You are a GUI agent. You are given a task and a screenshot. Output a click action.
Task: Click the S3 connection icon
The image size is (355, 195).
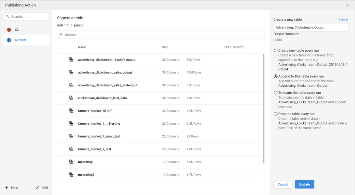click(x=9, y=30)
